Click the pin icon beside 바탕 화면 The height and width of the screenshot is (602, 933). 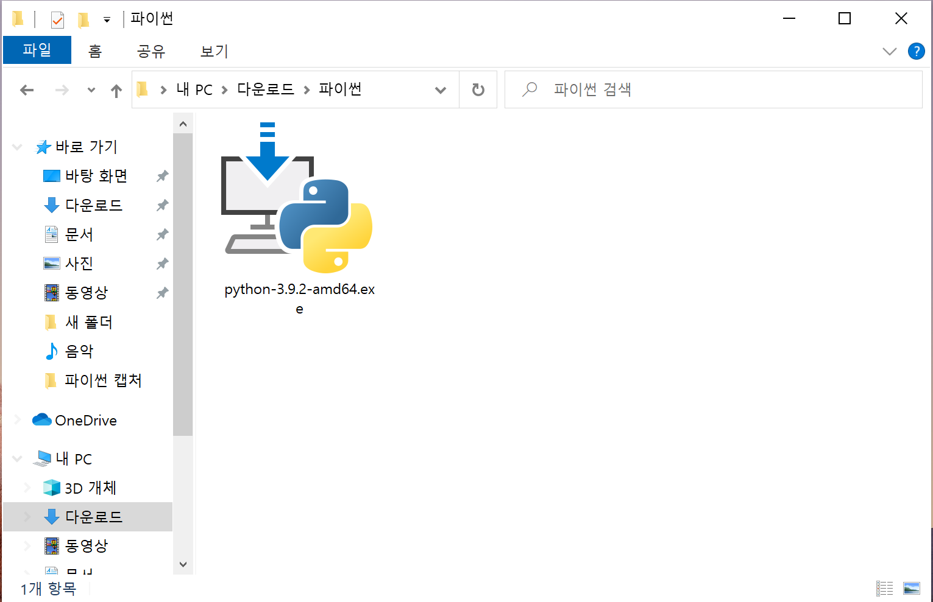[162, 176]
